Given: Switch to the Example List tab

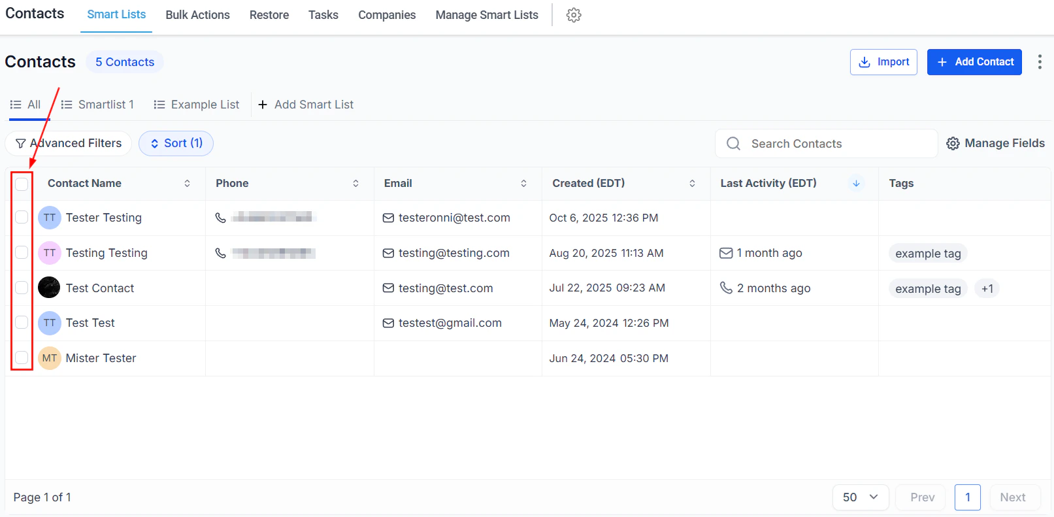Looking at the screenshot, I should [x=196, y=105].
